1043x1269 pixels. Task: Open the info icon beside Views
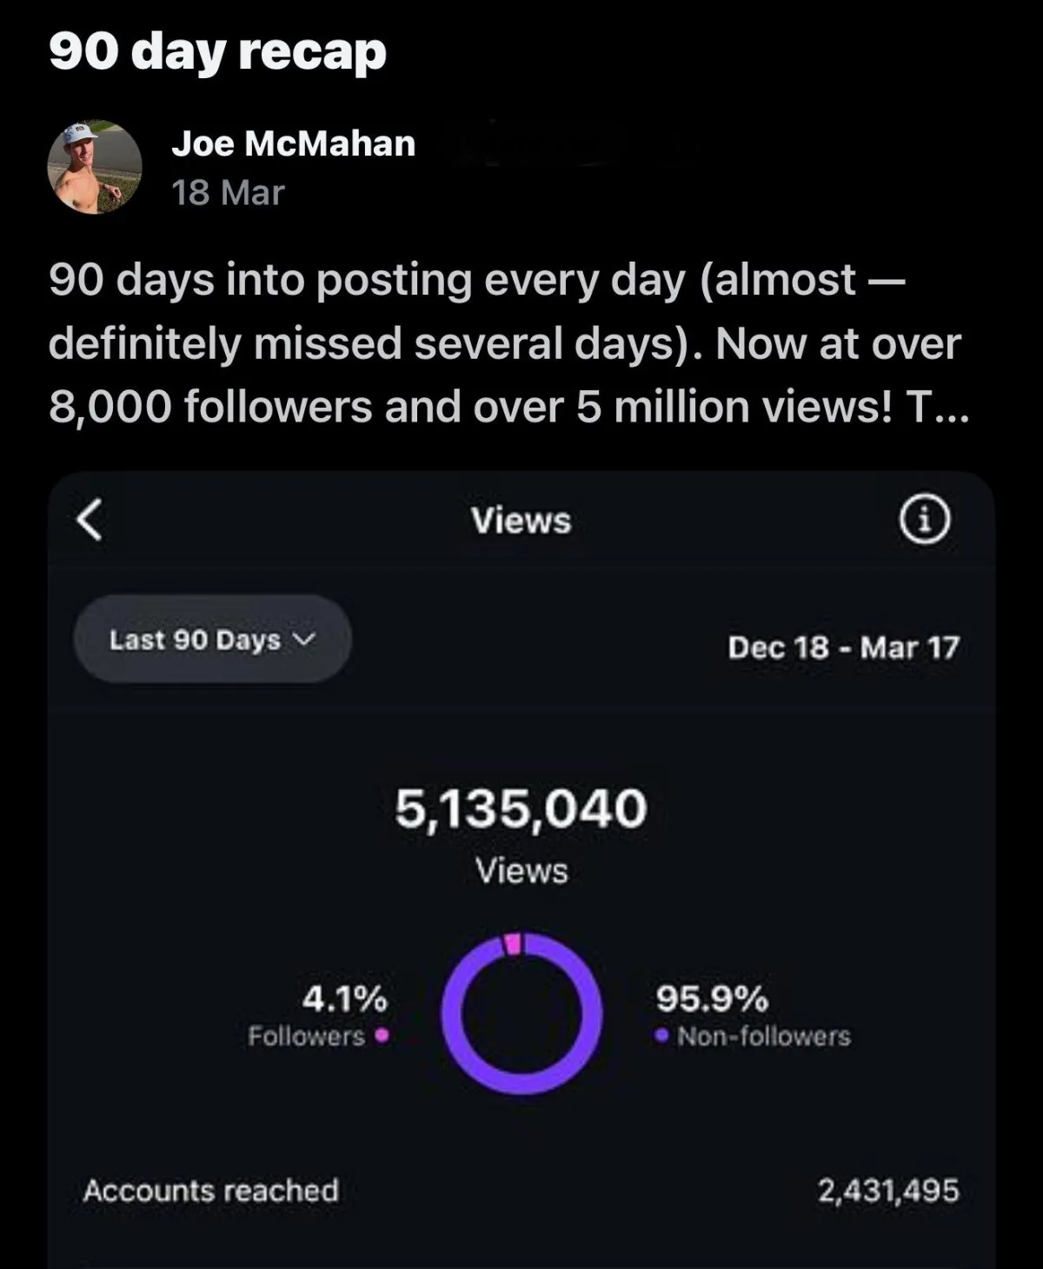923,520
